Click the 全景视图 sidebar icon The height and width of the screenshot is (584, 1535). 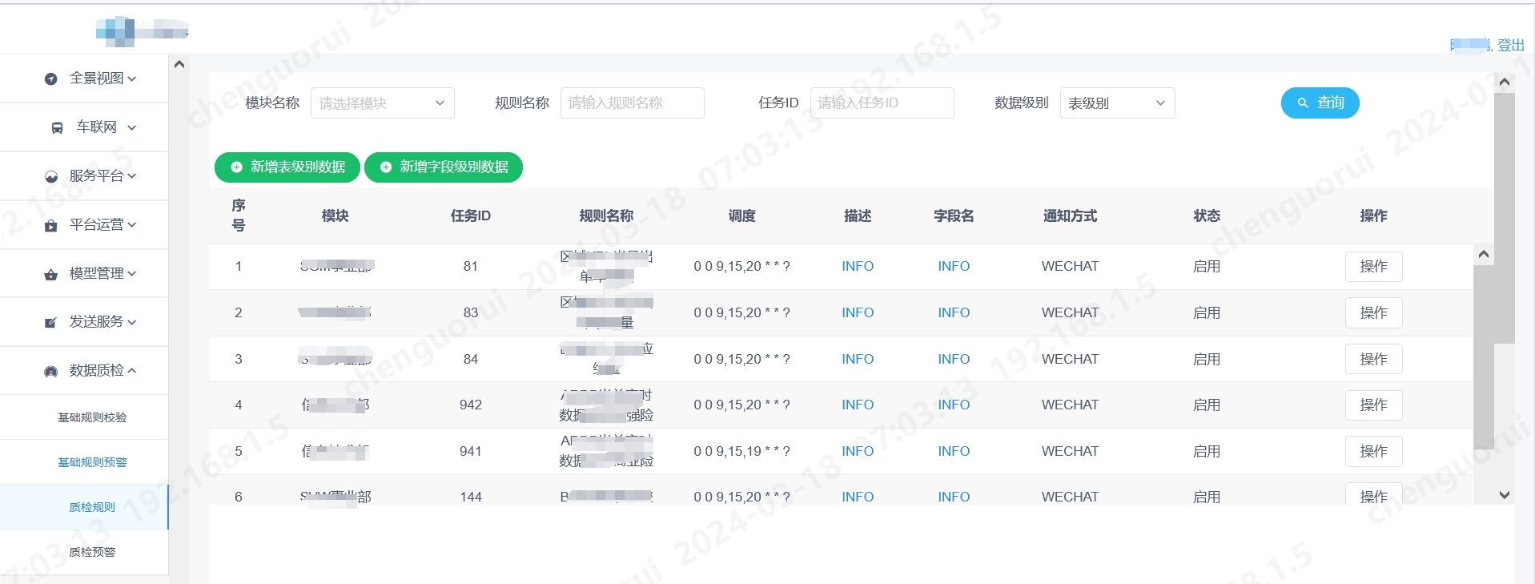click(51, 79)
